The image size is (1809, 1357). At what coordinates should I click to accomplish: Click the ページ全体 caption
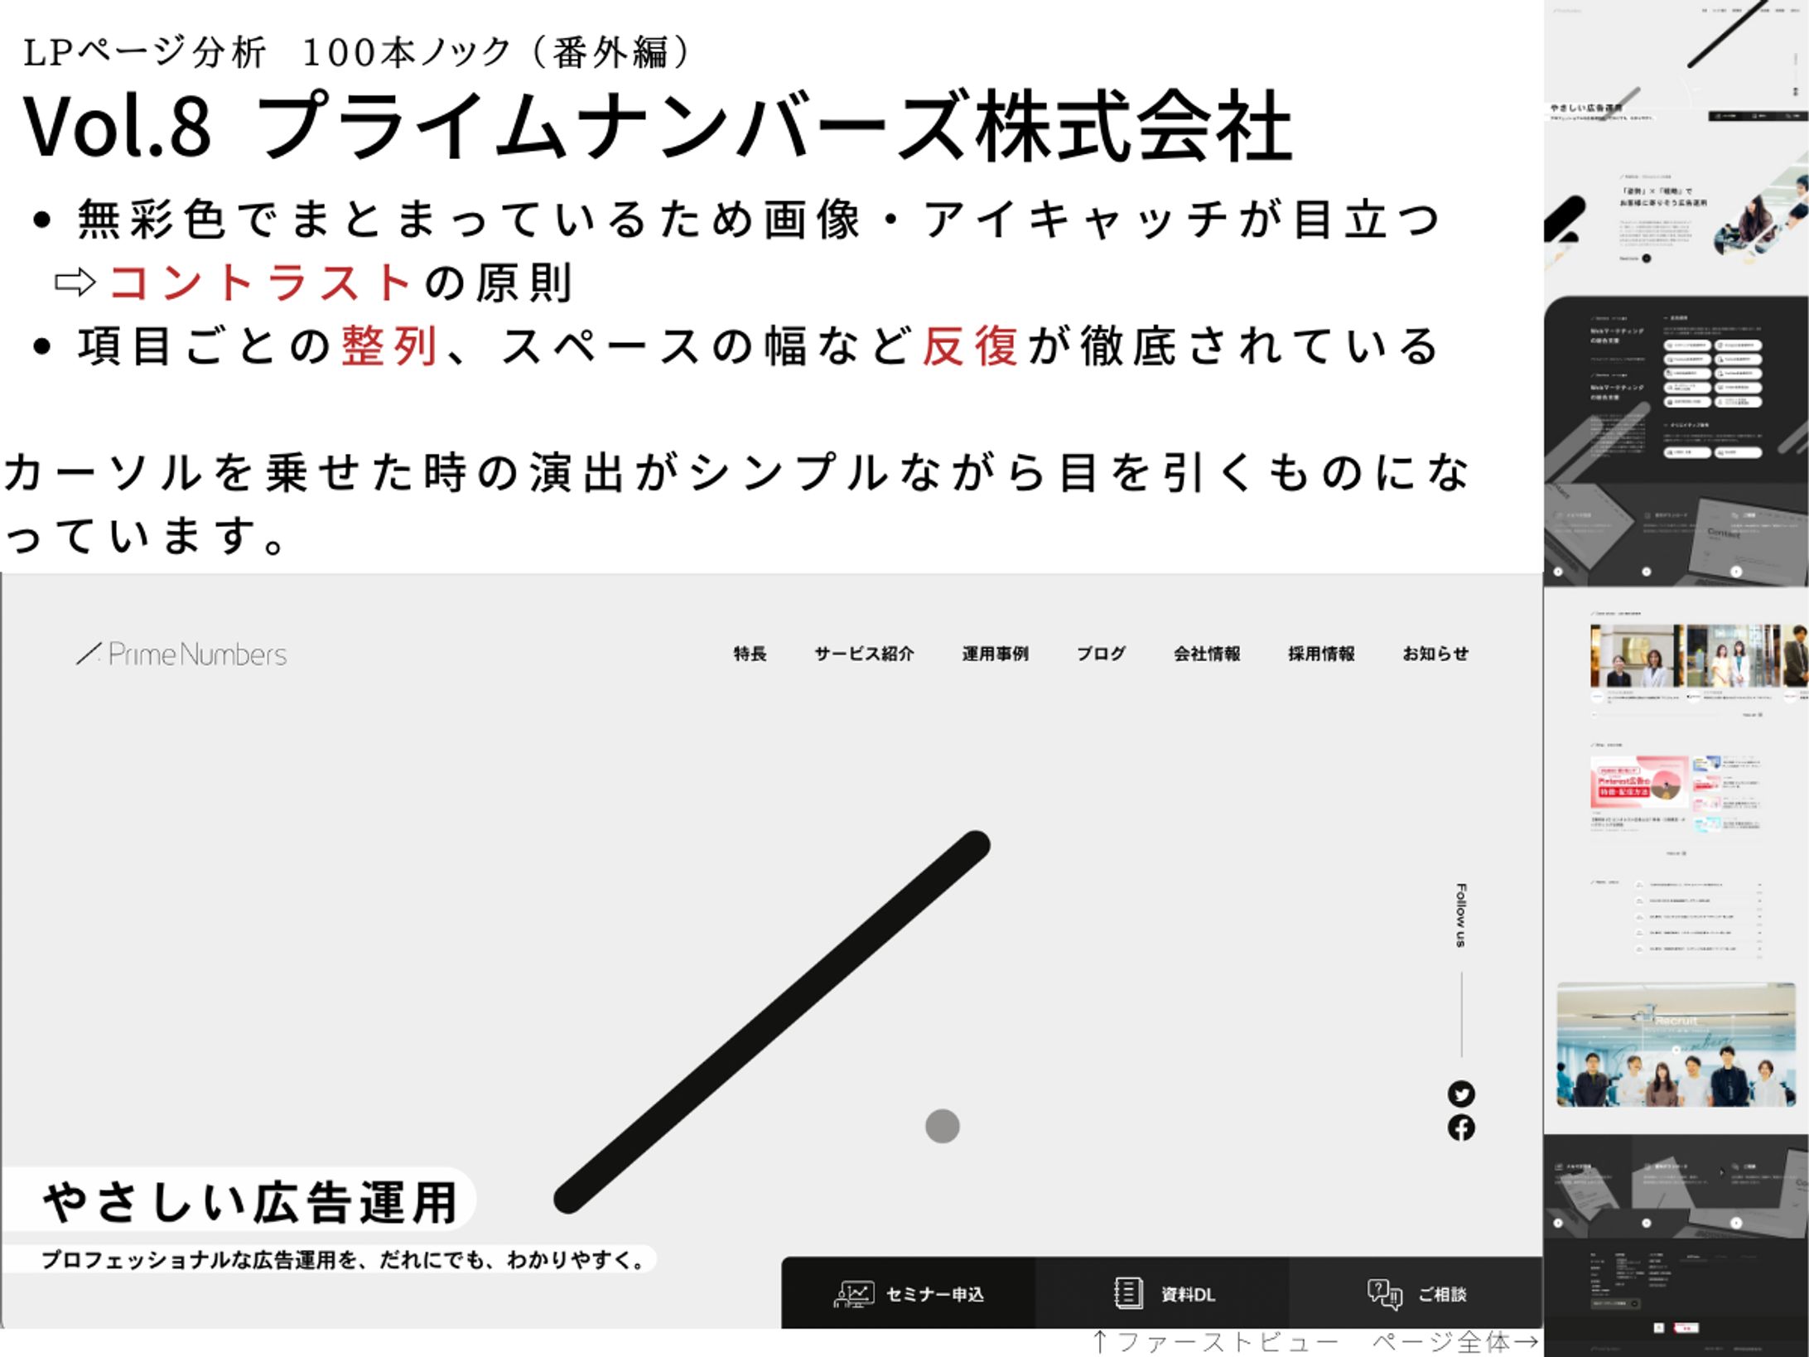[1455, 1342]
